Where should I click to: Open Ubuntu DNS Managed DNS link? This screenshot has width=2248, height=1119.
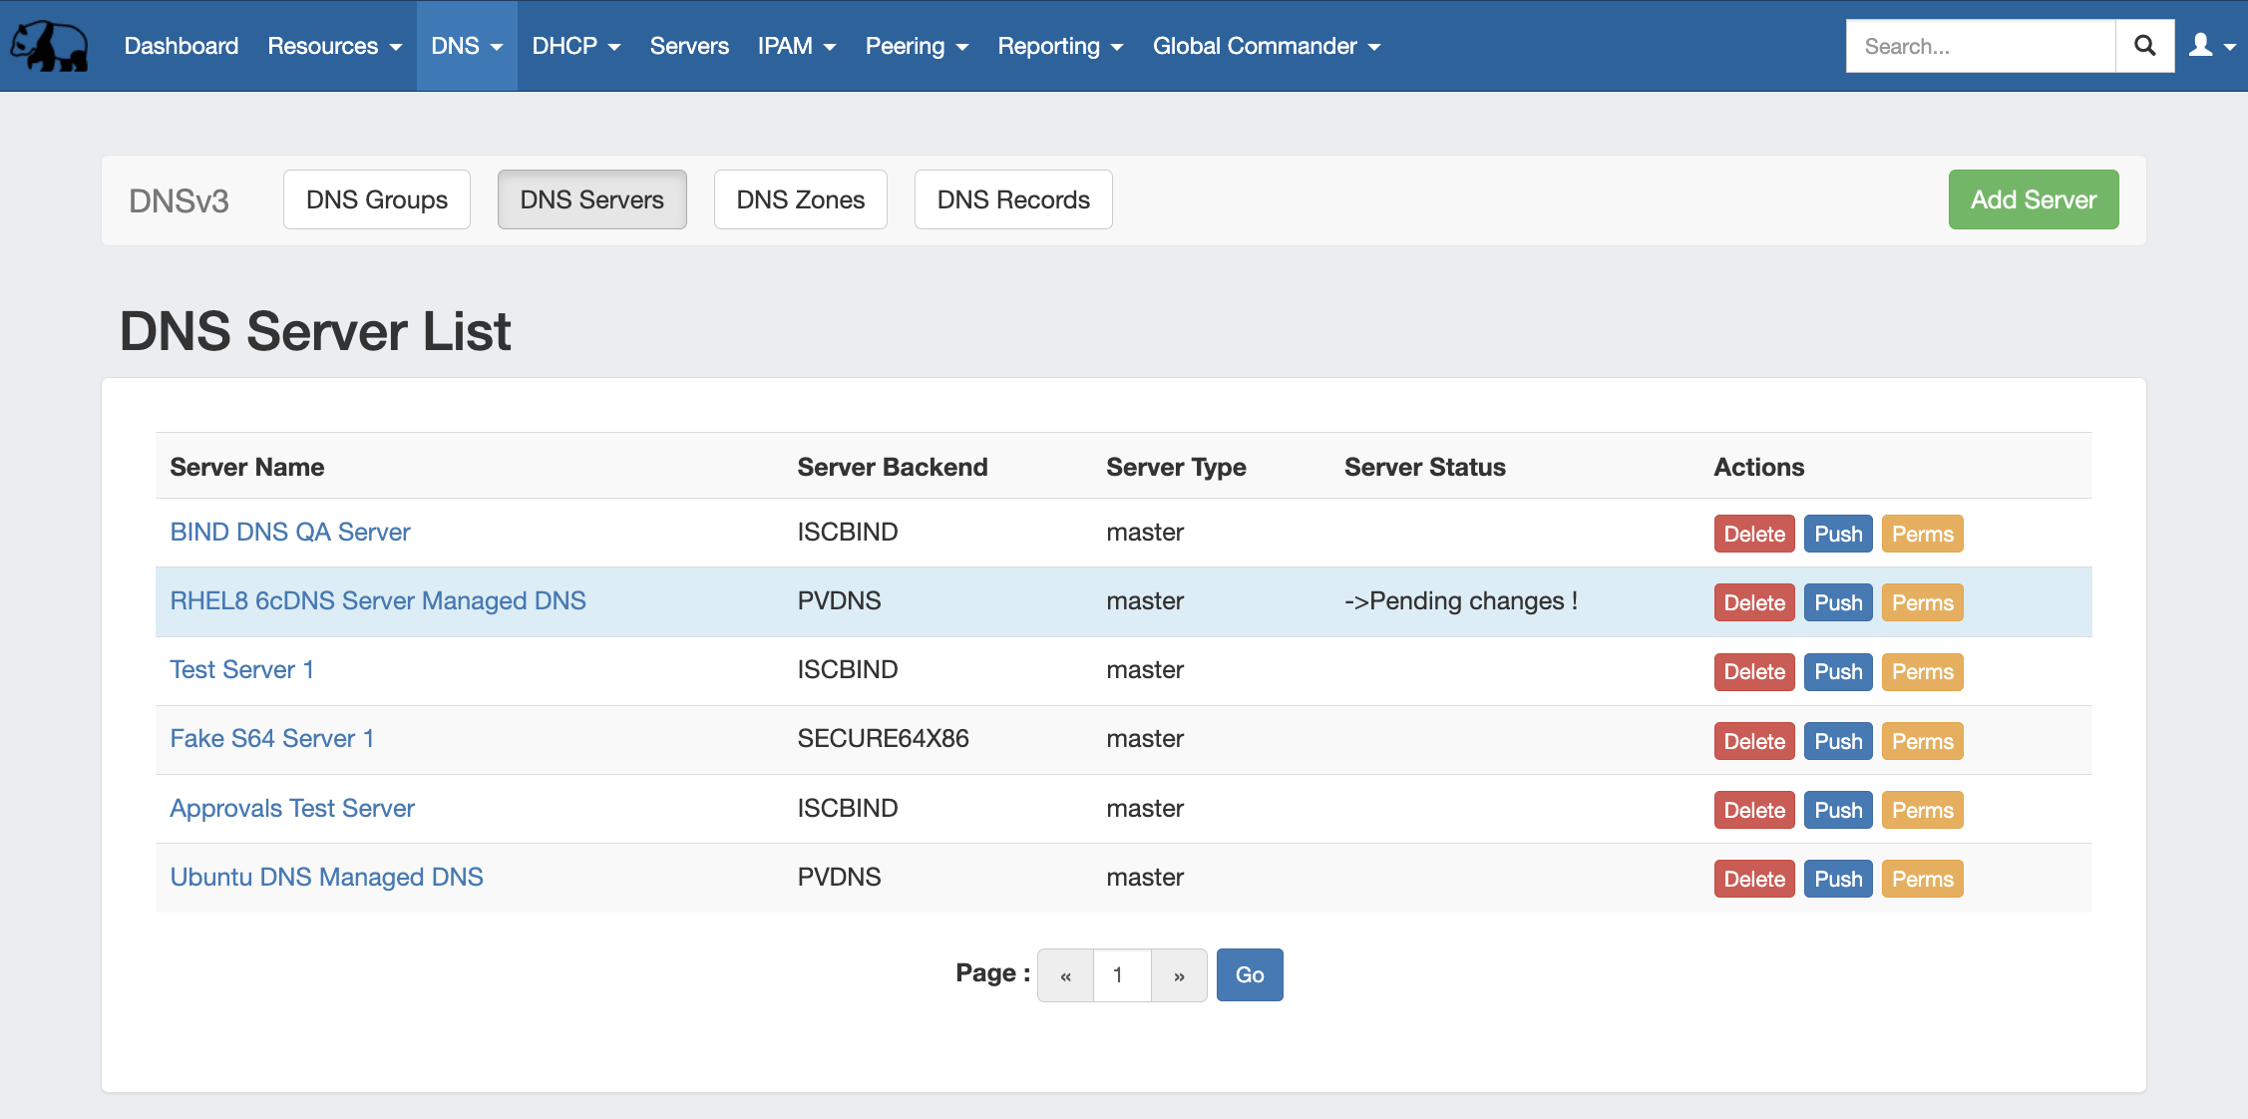[x=326, y=877]
